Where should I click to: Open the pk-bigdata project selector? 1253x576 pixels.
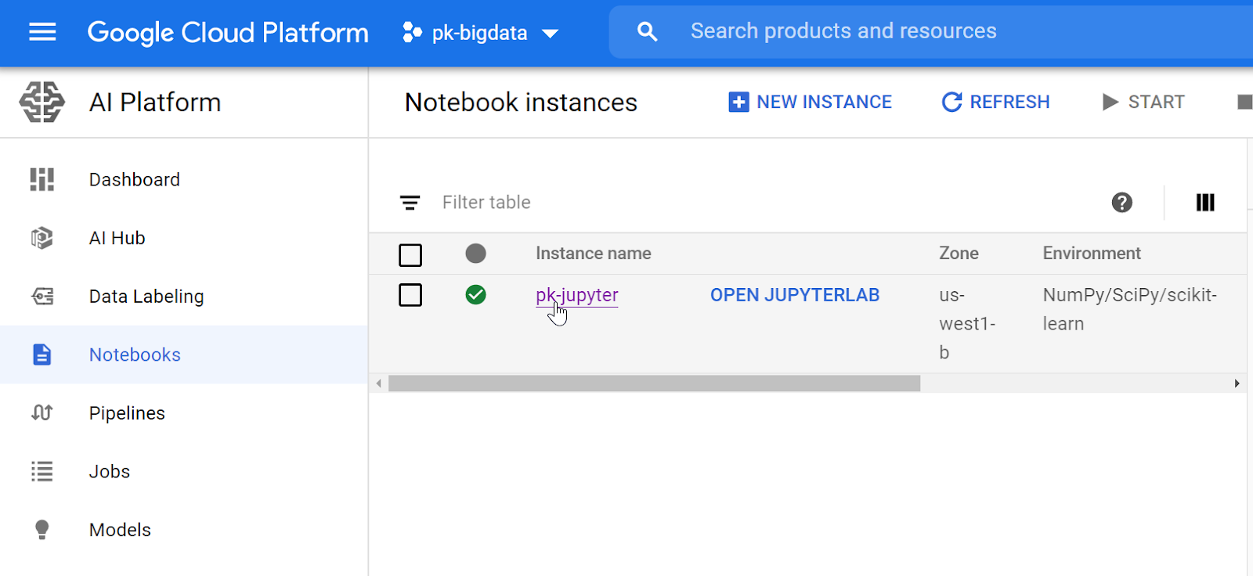480,33
